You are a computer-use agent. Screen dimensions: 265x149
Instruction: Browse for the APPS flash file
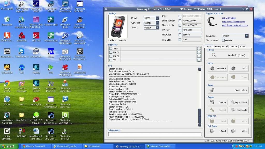pyautogui.click(x=199, y=49)
